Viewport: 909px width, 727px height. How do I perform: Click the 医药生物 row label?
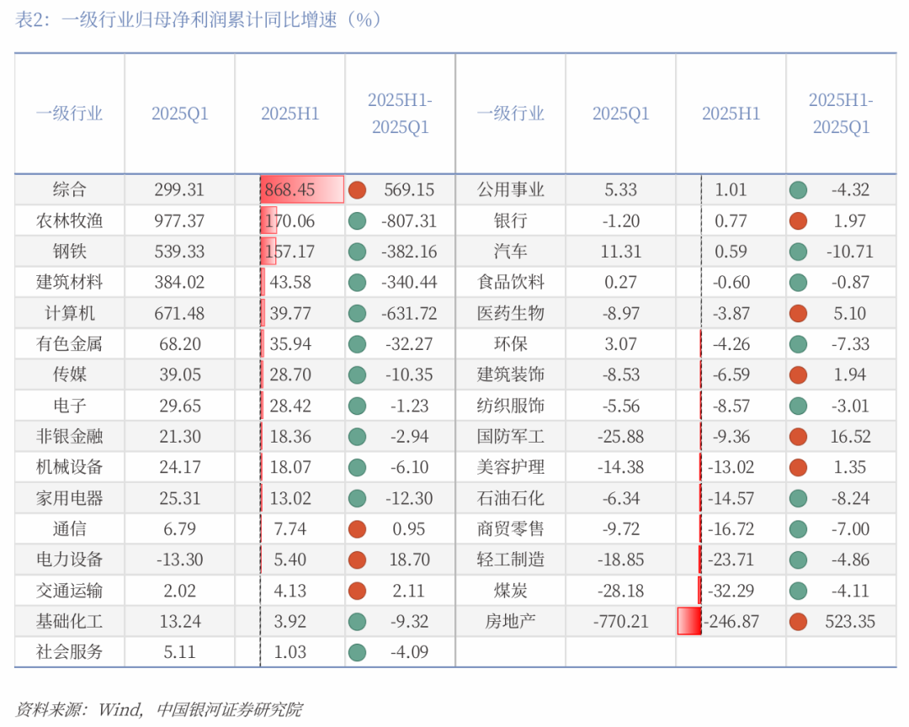pyautogui.click(x=511, y=313)
